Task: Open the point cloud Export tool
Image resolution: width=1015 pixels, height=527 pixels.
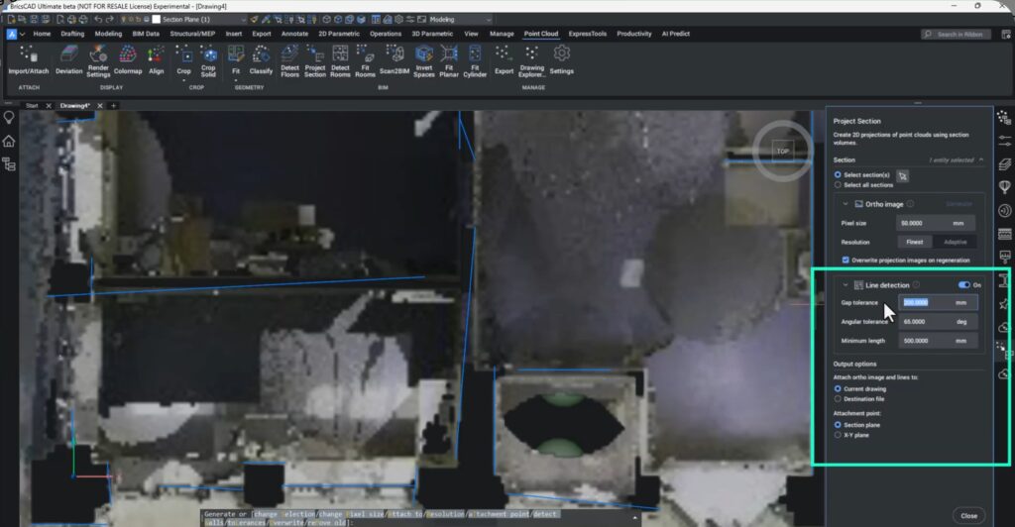Action: [504, 60]
